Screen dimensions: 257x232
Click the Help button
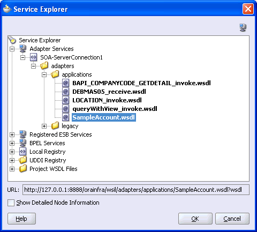[21, 219]
